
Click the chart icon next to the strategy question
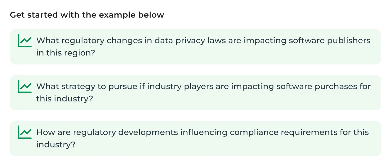25,86
